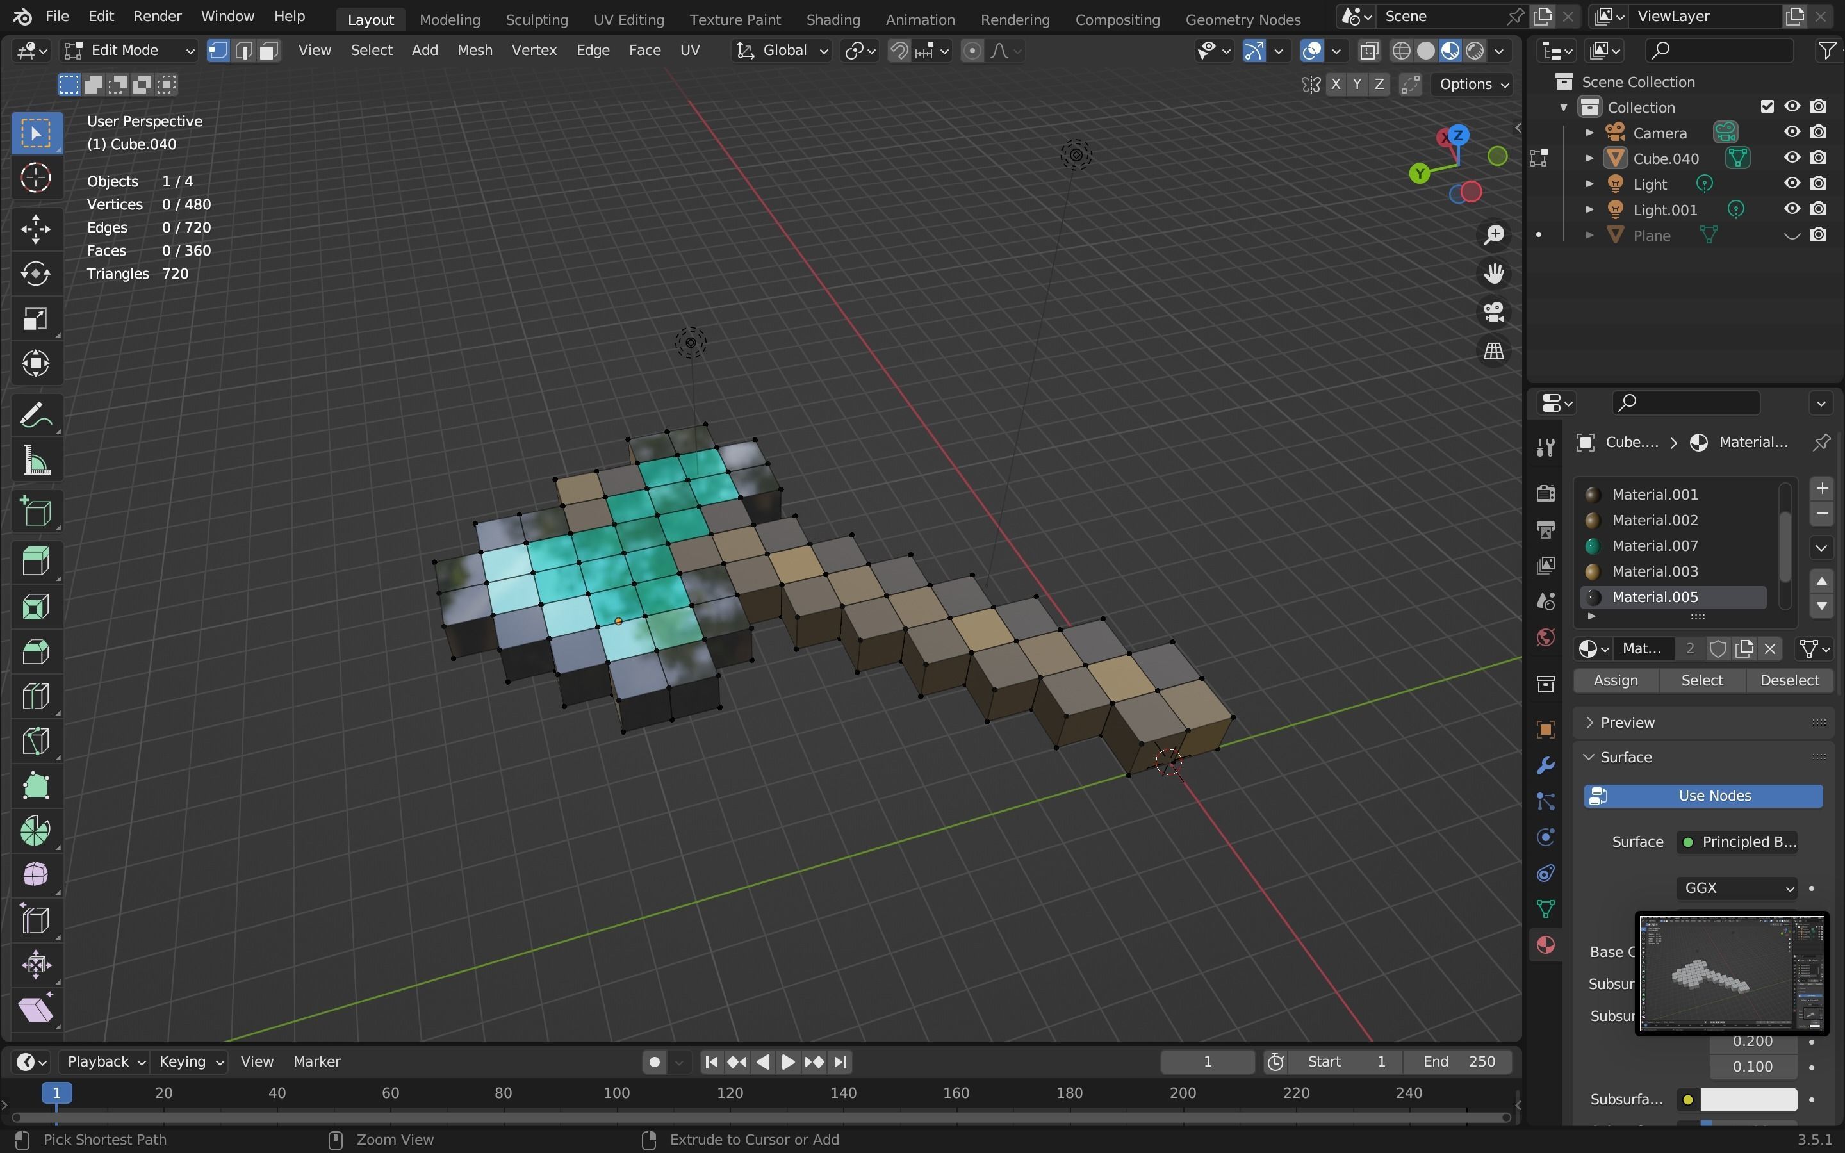Open the Modifiers wrench tab

click(1545, 765)
